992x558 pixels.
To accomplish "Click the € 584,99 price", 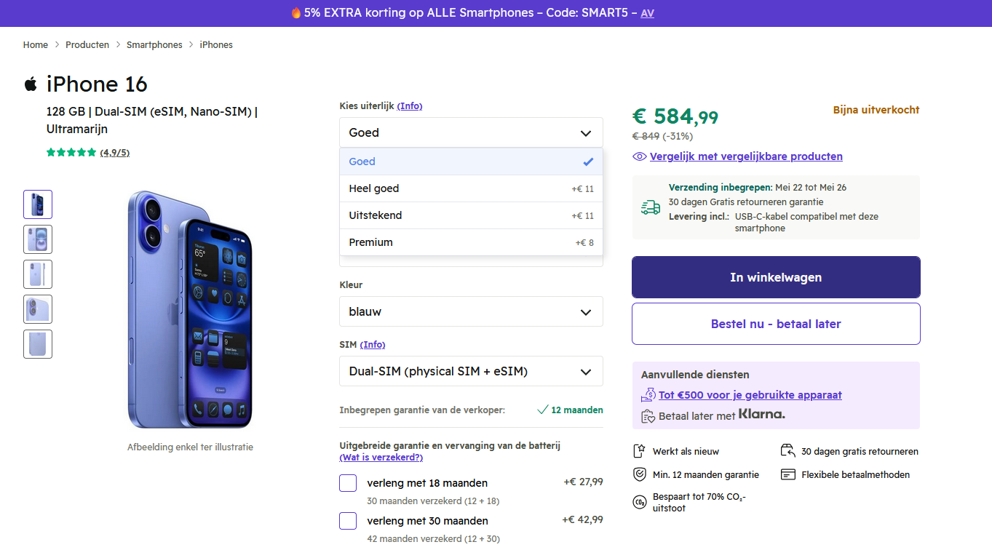I will [675, 116].
